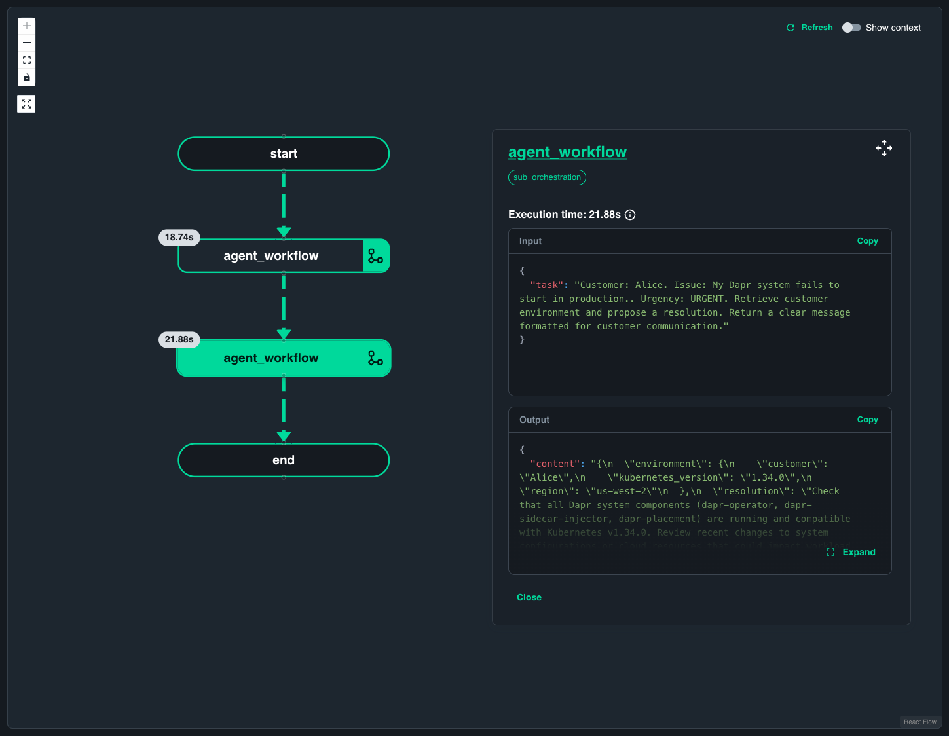949x736 pixels.
Task: Copy the Input JSON
Action: coord(867,240)
